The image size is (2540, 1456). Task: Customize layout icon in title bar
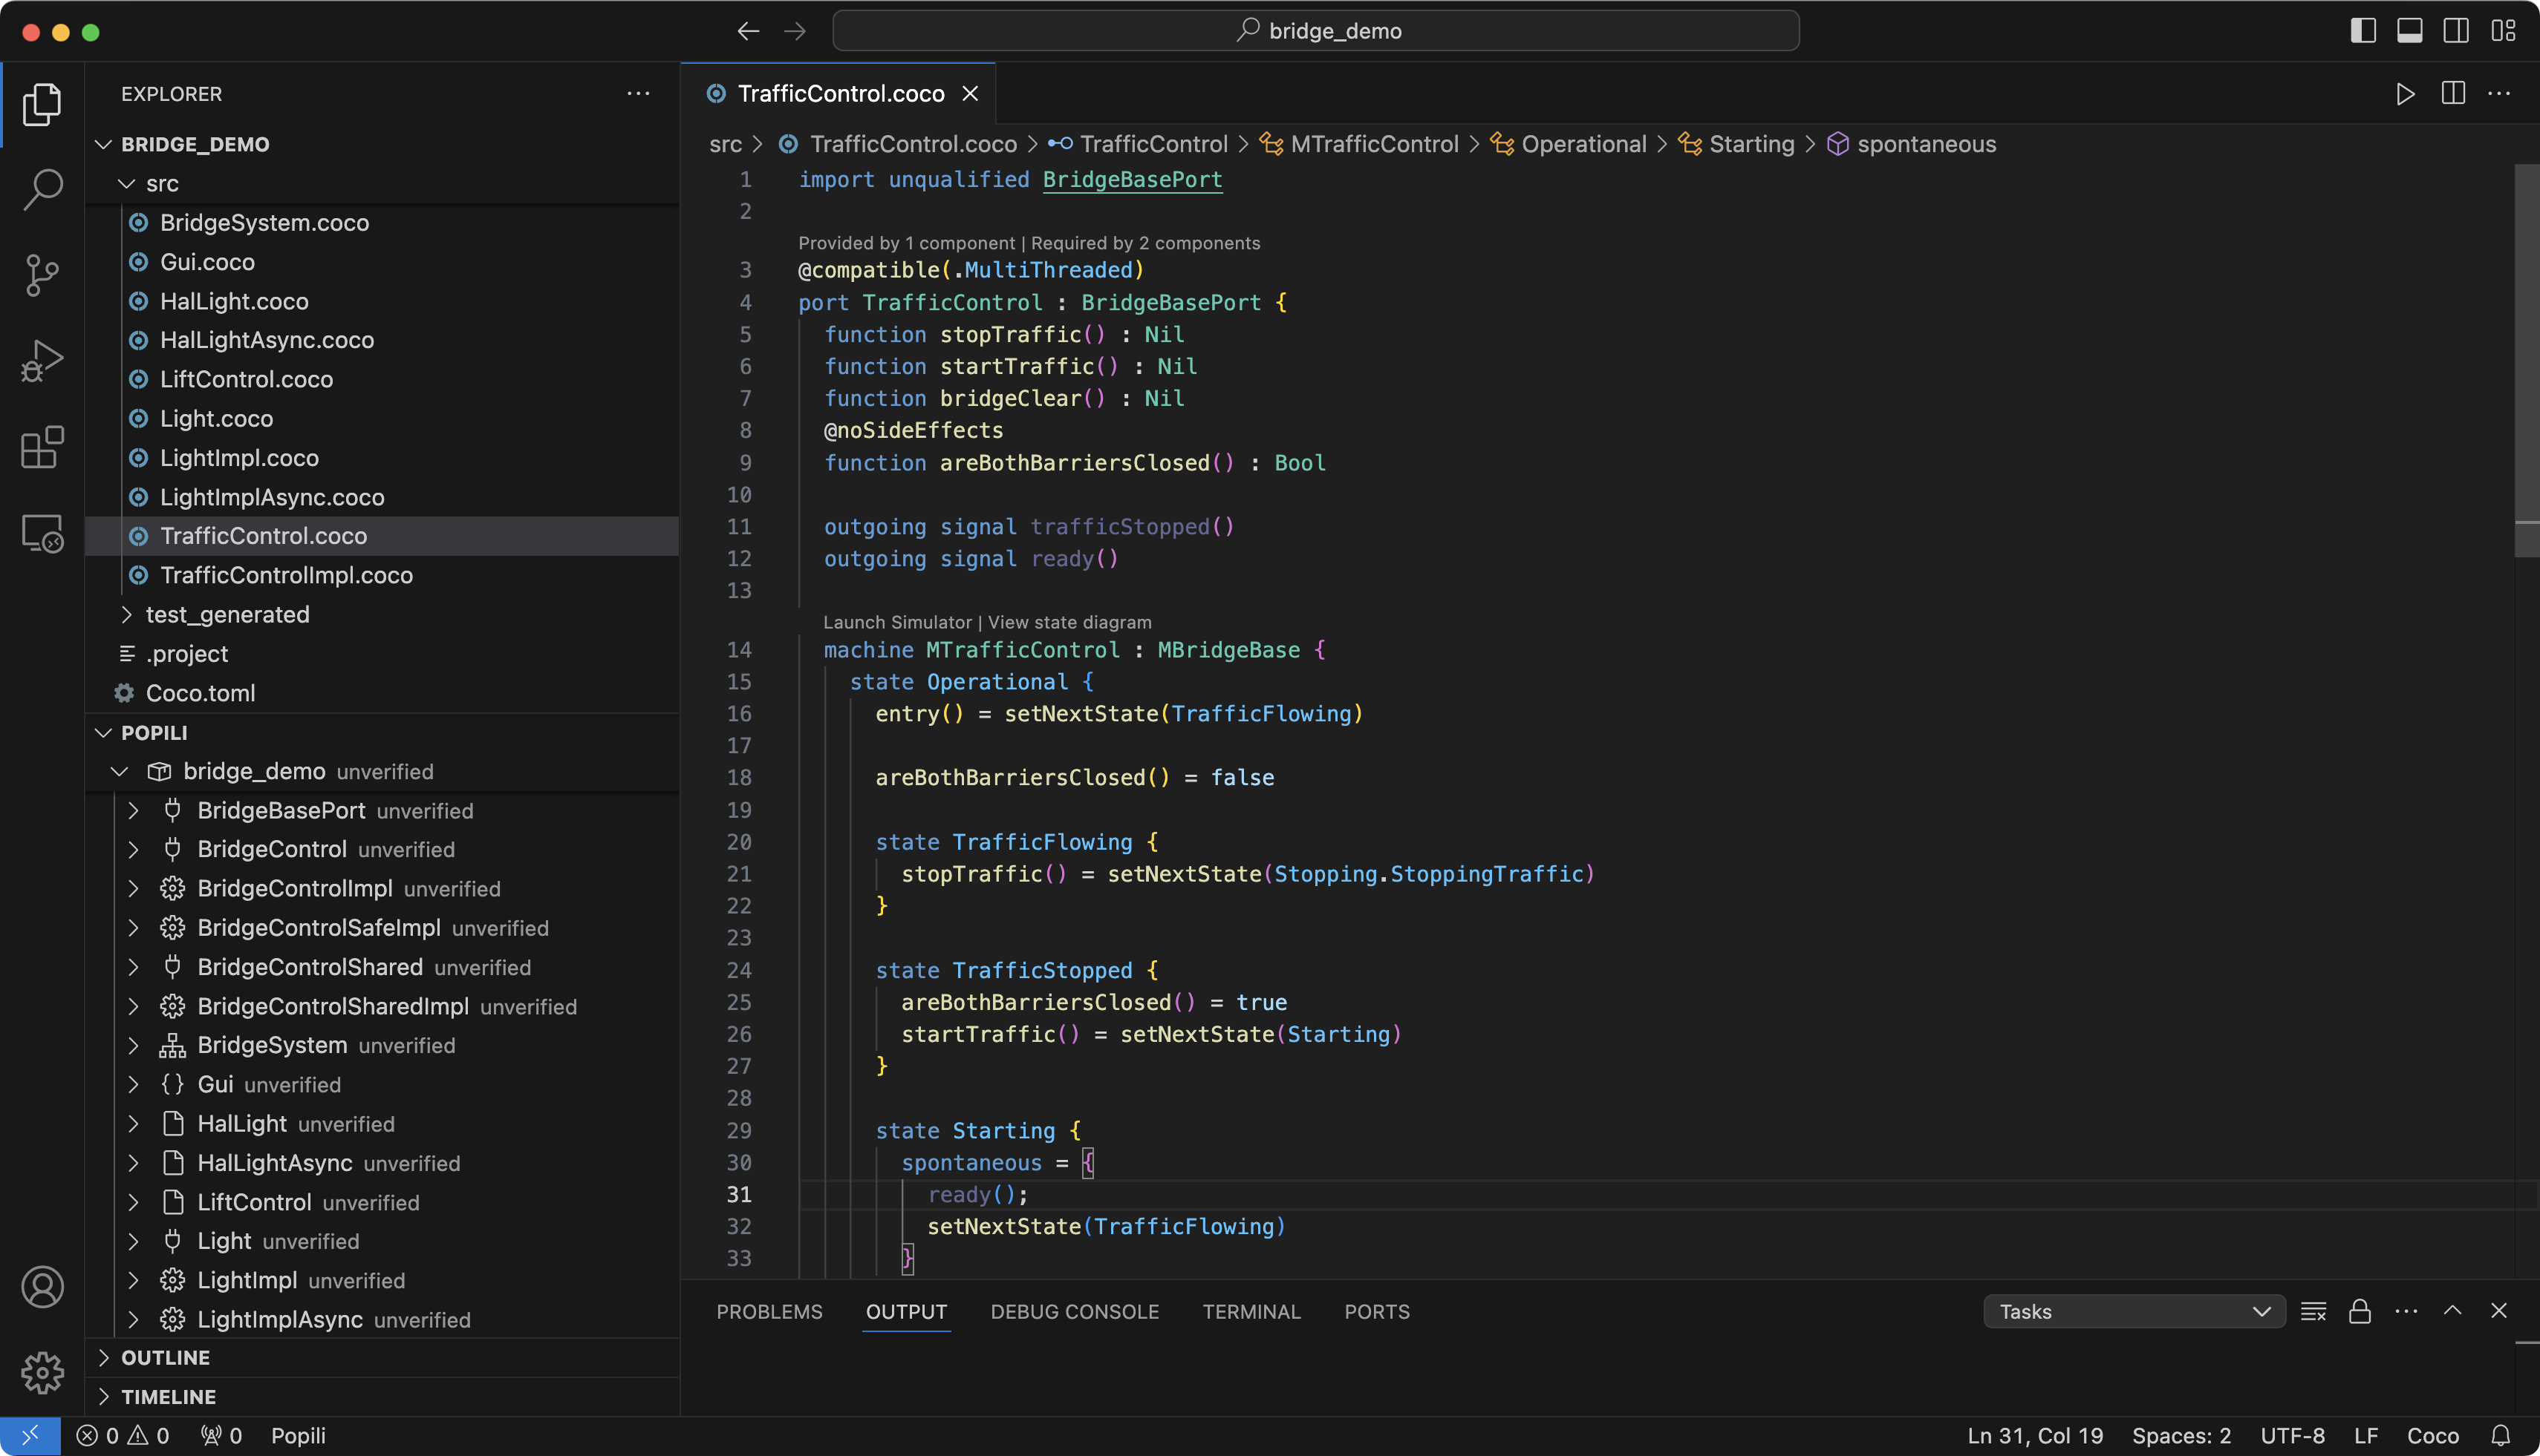coord(2503,31)
